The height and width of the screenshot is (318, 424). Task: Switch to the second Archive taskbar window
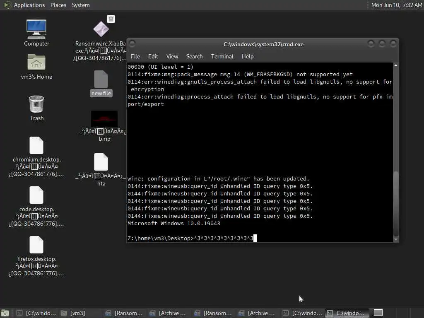[257, 313]
